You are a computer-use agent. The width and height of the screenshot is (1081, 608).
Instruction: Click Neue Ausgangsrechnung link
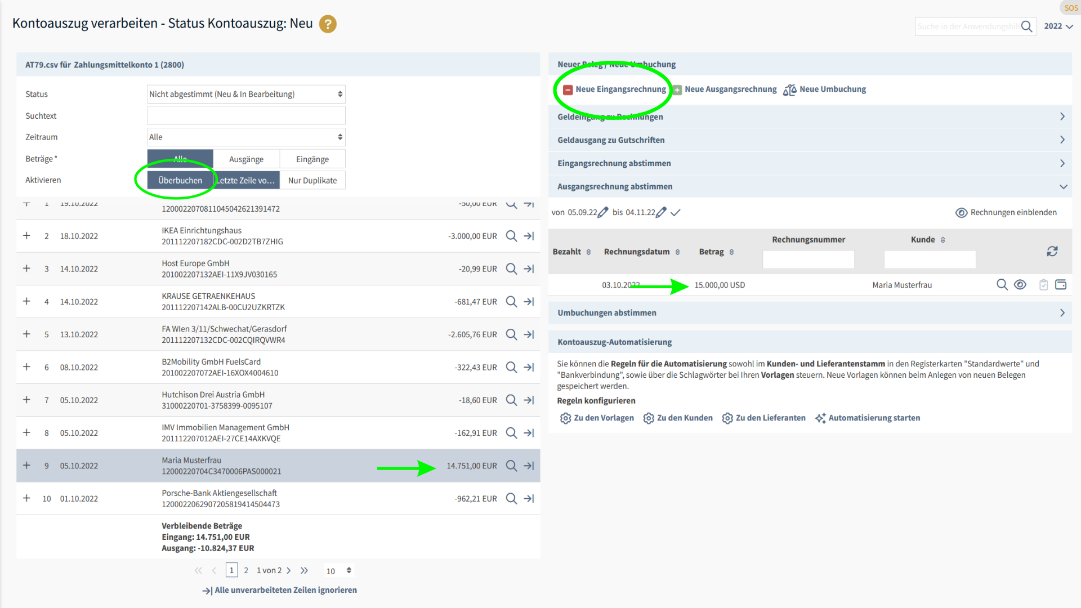pyautogui.click(x=730, y=90)
